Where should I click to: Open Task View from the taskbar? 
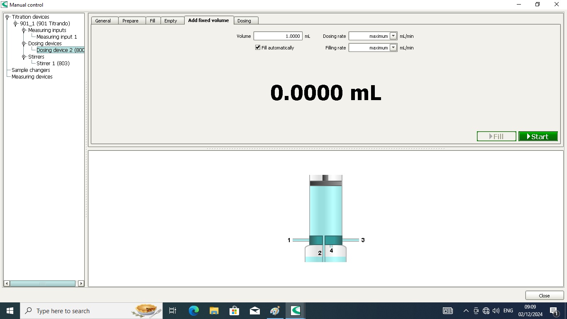coord(173,311)
